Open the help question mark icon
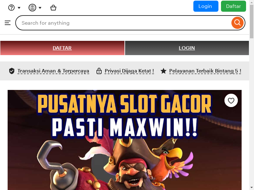 tap(11, 8)
